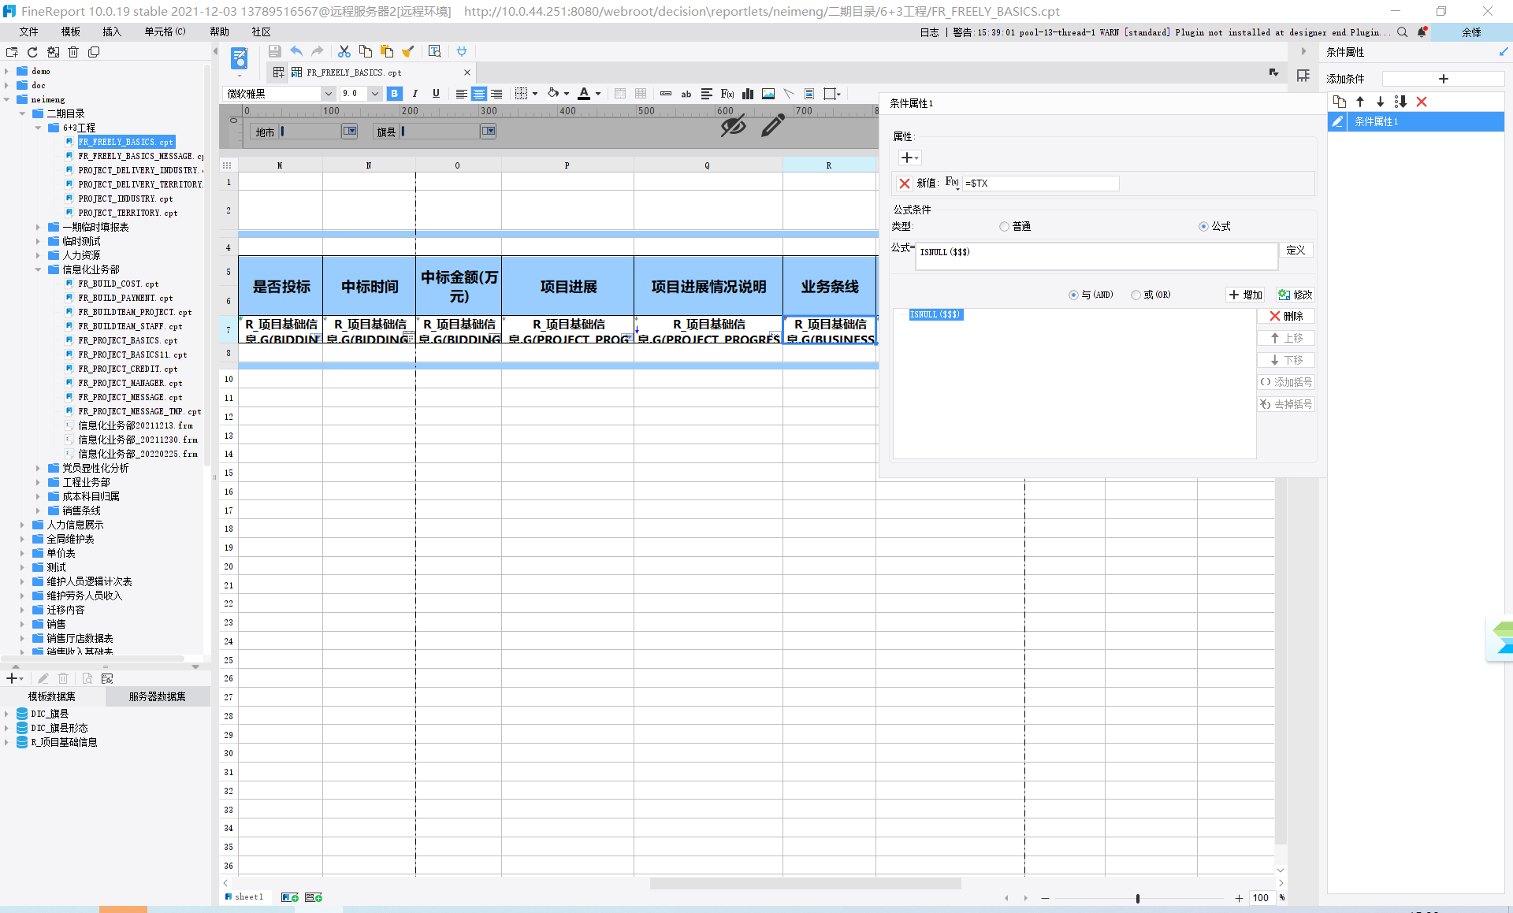Click the 删除 condition button

click(x=1286, y=316)
